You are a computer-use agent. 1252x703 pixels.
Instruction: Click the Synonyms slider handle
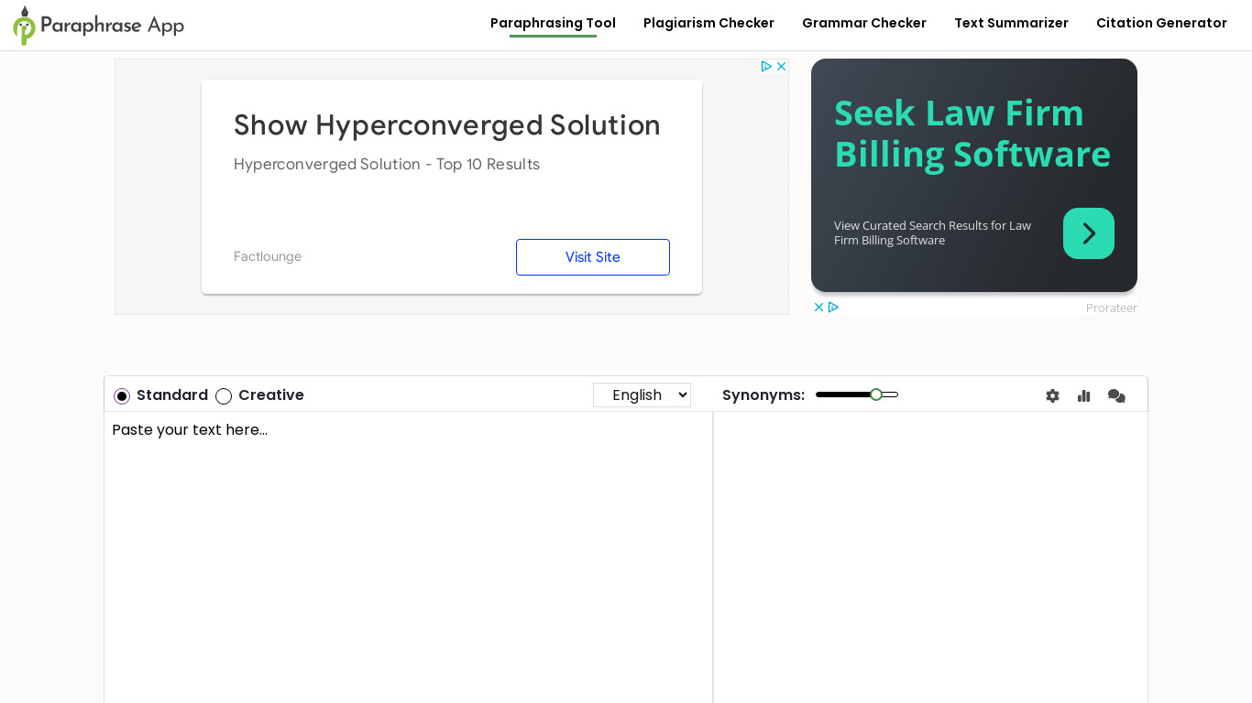pos(876,395)
